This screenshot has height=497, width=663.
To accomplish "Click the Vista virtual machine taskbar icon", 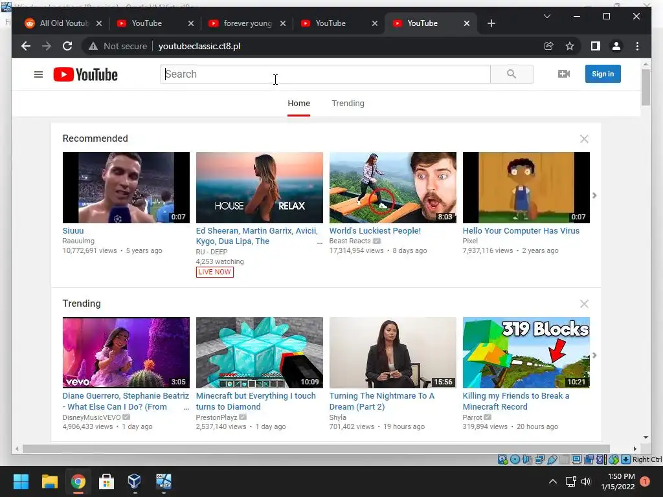I will click(164, 481).
